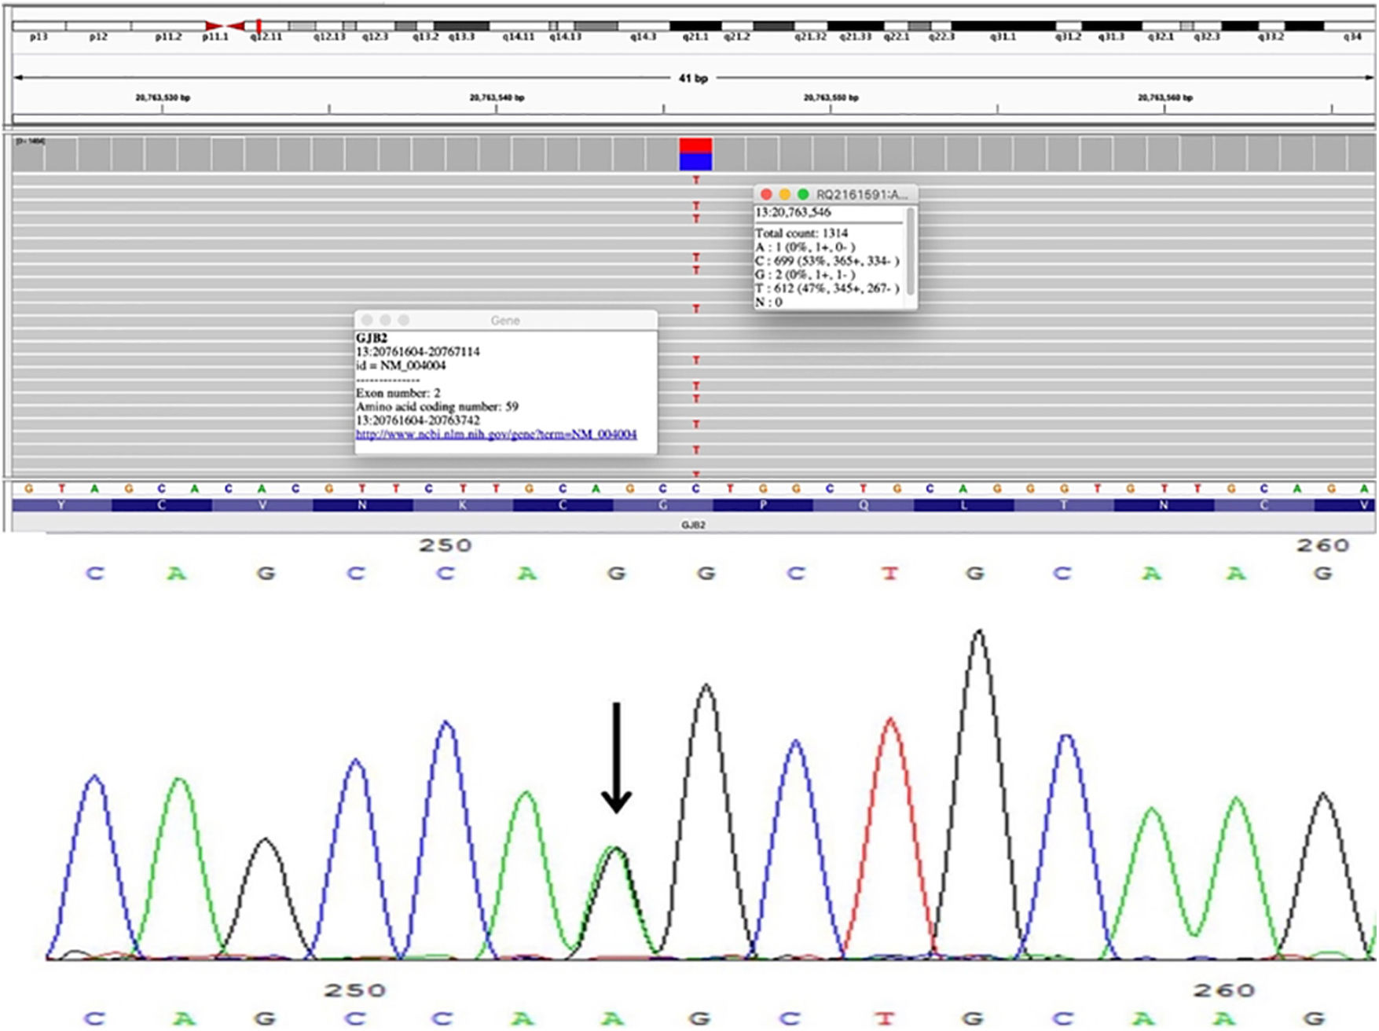Maximize the RQ2161591 popup with green button
Viewport: 1379px width, 1031px height.
click(802, 194)
